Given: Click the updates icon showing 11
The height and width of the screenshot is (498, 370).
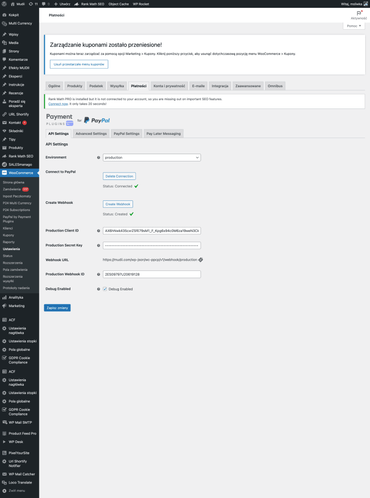Looking at the screenshot, I should click(34, 3).
